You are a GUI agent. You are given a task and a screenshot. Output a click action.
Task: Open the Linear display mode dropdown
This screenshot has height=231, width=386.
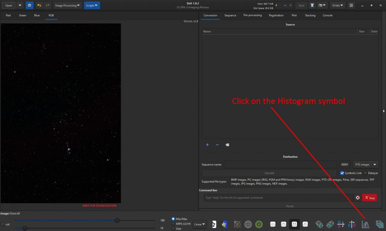(199, 224)
